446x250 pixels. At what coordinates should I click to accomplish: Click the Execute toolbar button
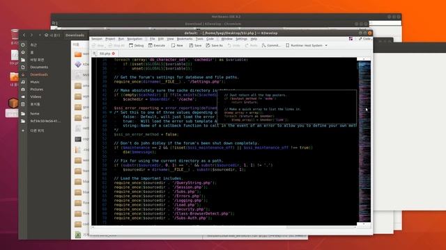[x=157, y=45]
